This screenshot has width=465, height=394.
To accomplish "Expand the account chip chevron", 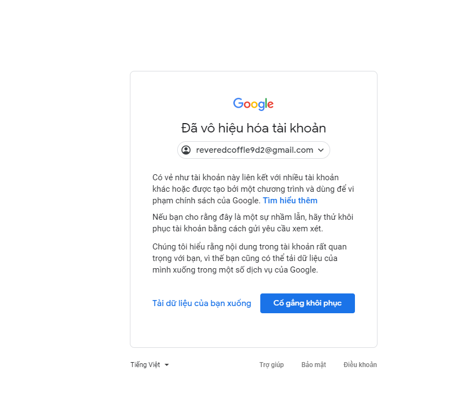I will pos(321,150).
